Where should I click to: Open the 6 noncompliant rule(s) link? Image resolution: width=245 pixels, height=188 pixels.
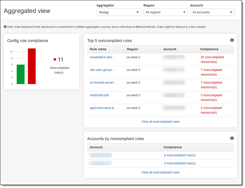[180, 155]
